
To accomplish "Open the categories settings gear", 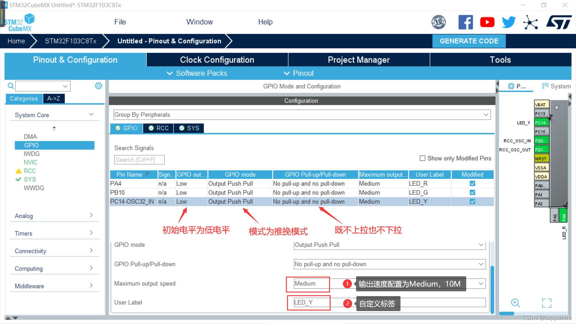I will click(x=98, y=86).
